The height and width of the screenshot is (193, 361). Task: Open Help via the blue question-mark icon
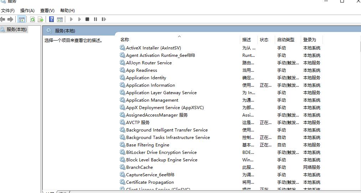tap(52, 19)
